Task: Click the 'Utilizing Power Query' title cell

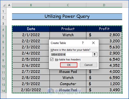Action: coord(67,17)
